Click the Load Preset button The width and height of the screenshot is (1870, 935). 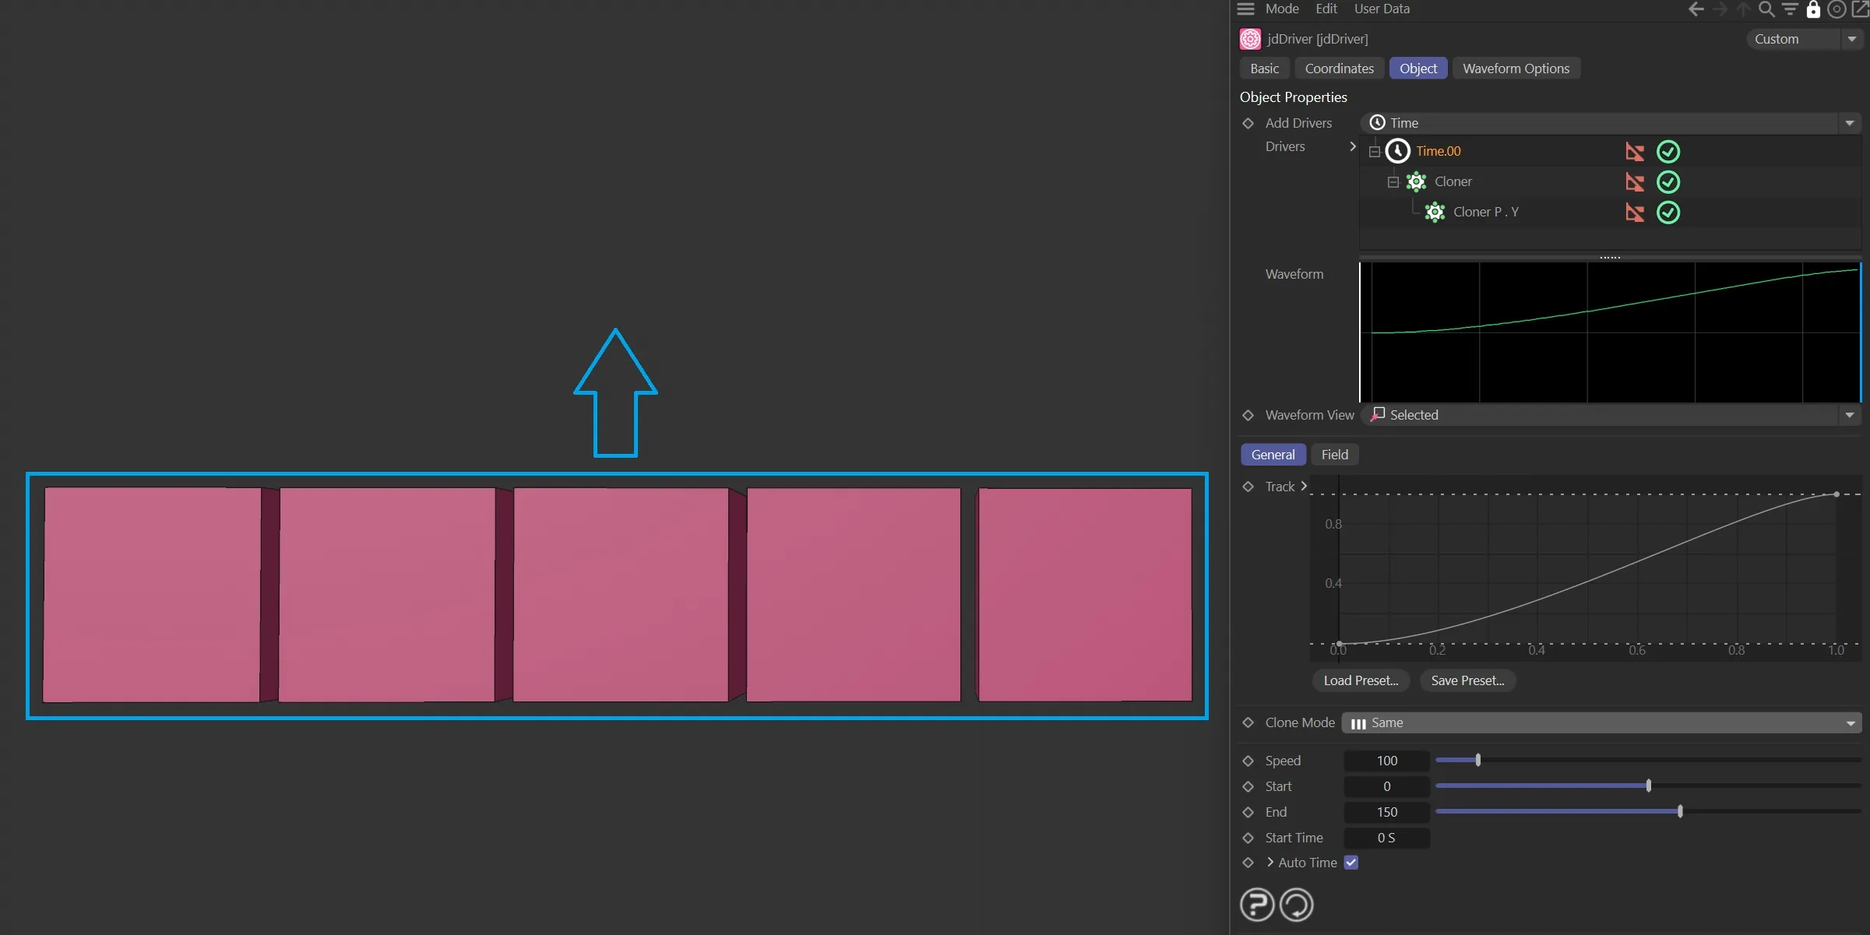[x=1361, y=680]
